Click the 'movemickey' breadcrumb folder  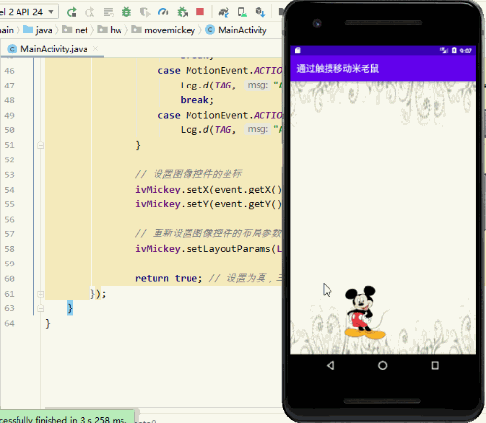163,30
